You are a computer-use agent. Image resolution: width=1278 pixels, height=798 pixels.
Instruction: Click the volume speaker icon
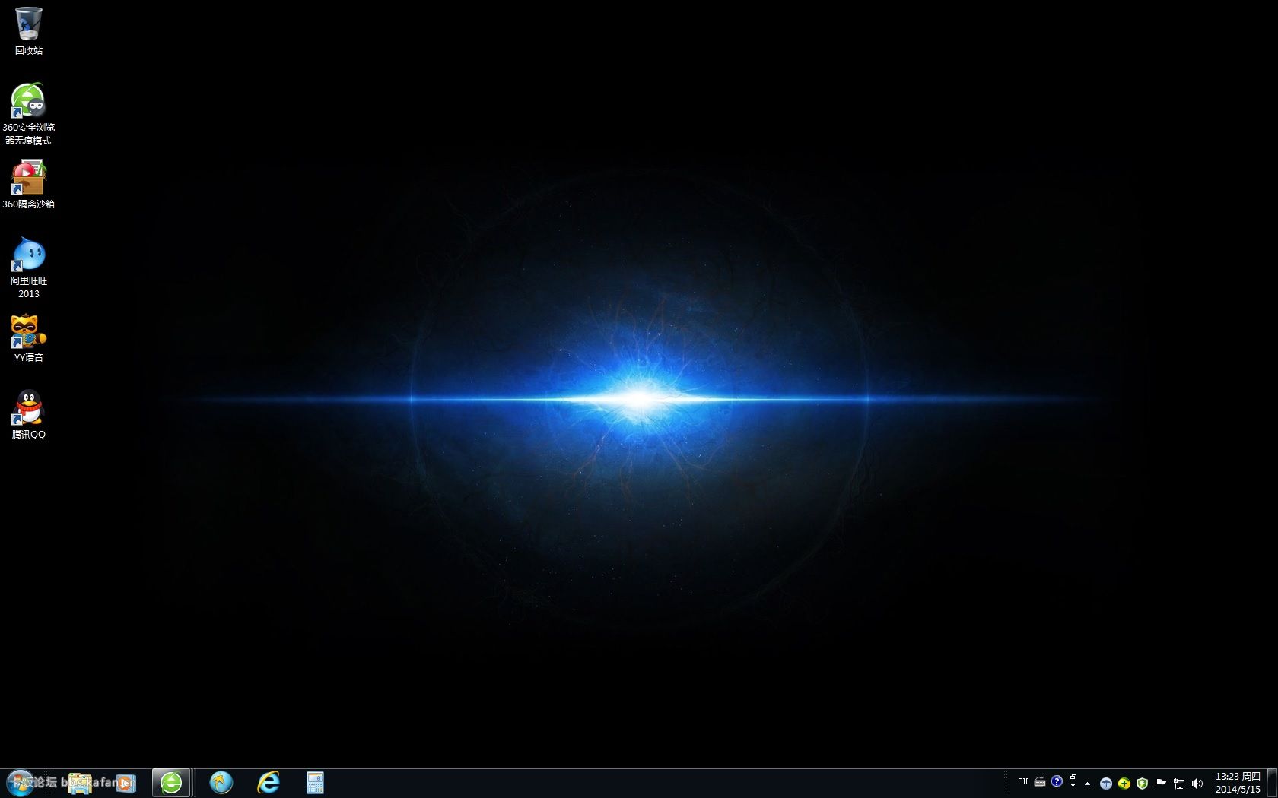pyautogui.click(x=1197, y=784)
